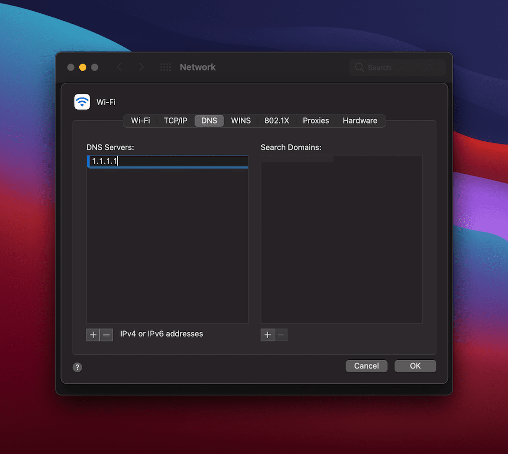
Task: Open the Proxies tab
Action: pyautogui.click(x=315, y=120)
